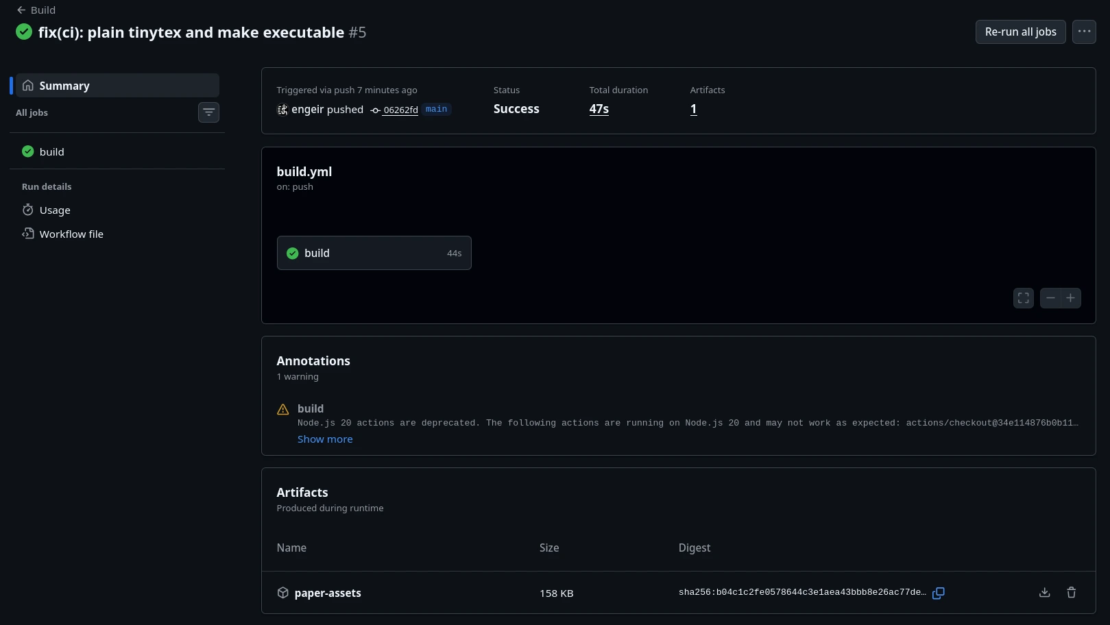Screen dimensions: 1110x625
Task: Click the main branch label
Action: tap(436, 110)
